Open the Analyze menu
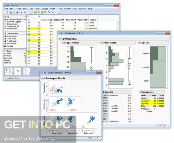 coord(45,9)
